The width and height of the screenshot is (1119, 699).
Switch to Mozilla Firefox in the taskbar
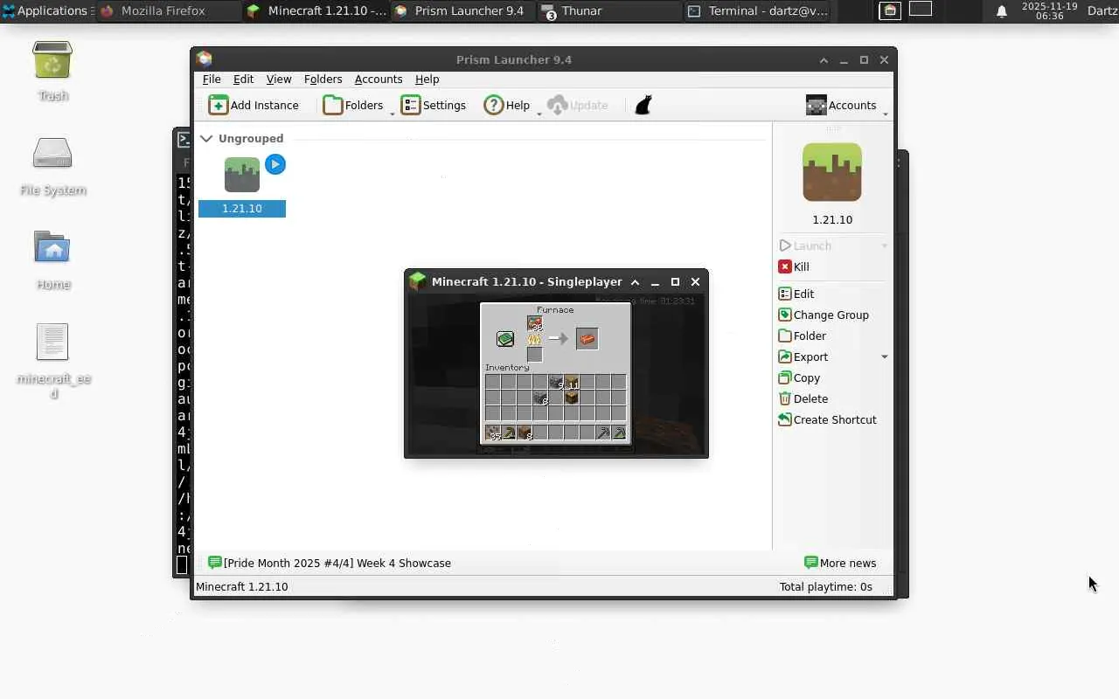168,10
